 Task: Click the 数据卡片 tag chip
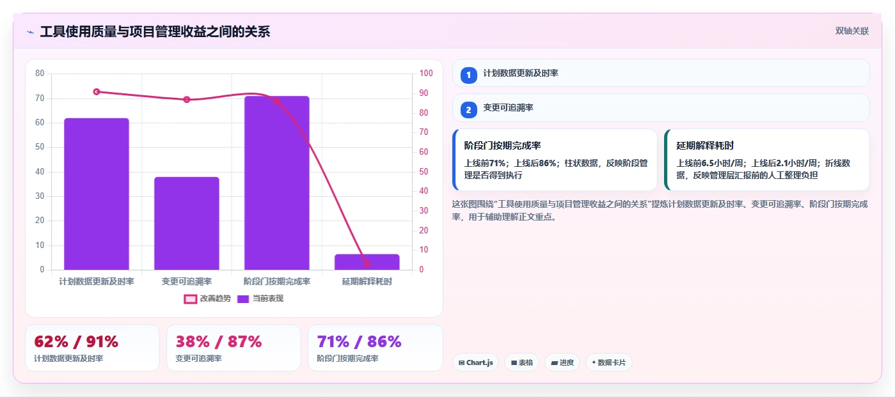(x=608, y=362)
